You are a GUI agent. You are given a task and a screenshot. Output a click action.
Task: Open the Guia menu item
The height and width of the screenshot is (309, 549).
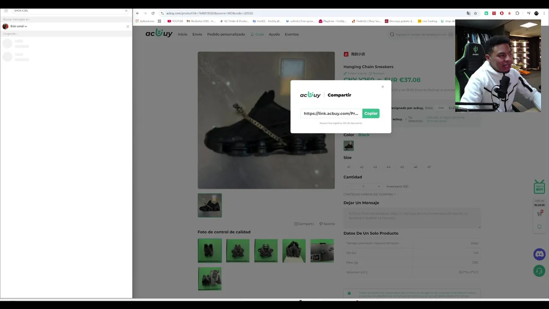pyautogui.click(x=257, y=34)
